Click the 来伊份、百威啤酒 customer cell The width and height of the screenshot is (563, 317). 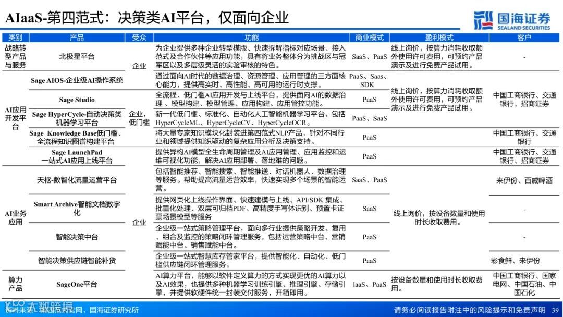click(x=524, y=180)
